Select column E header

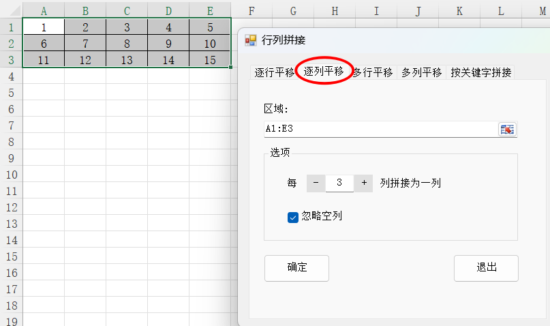(x=210, y=10)
